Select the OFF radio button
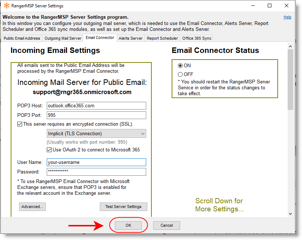This screenshot has width=302, height=240. [x=180, y=75]
